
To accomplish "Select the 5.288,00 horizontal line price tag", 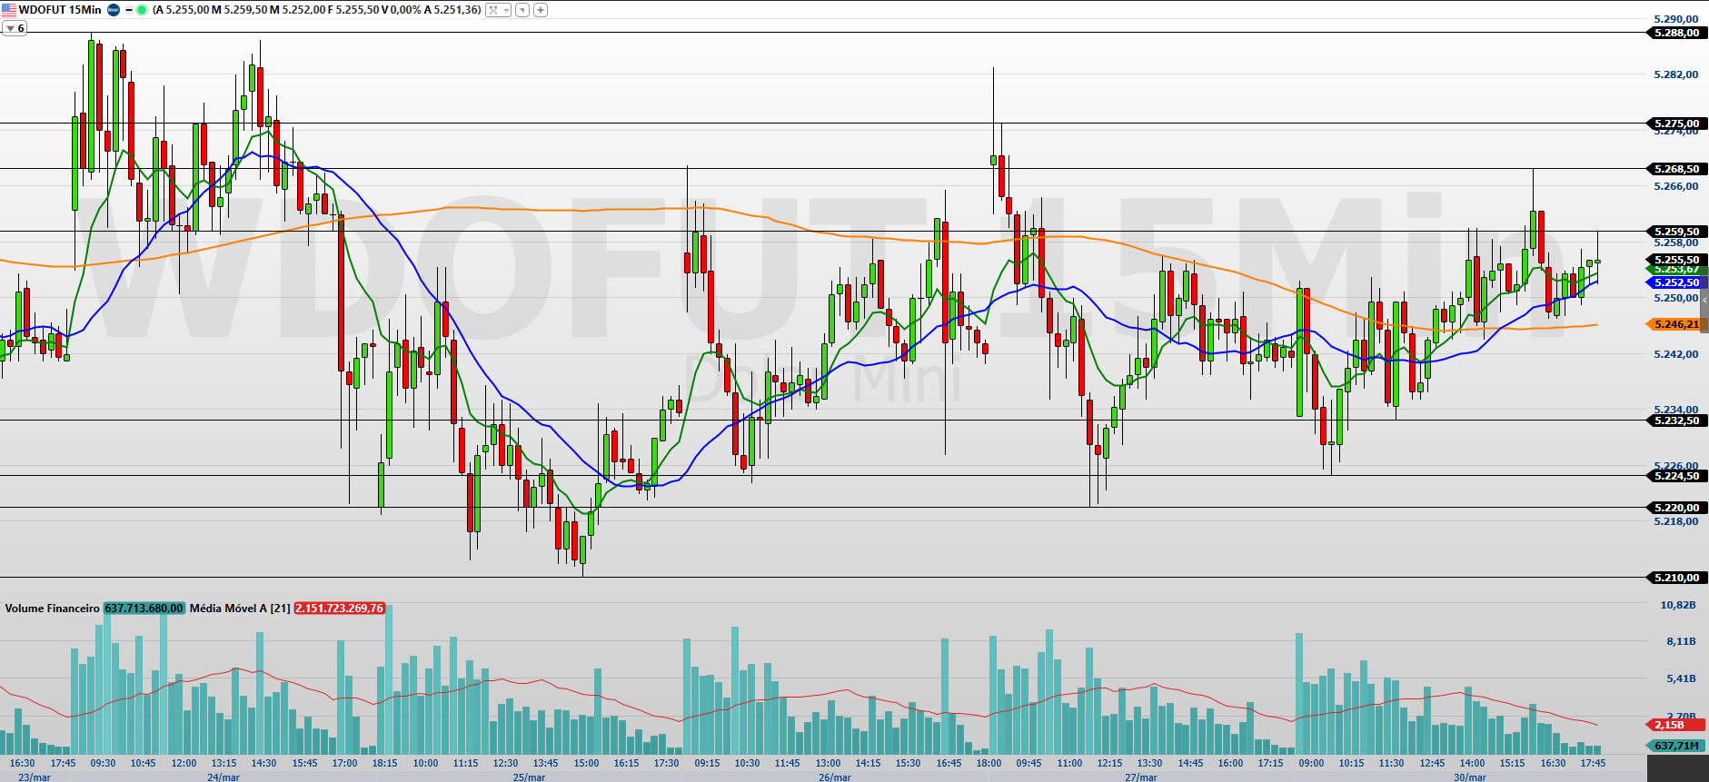I will 1676,33.
